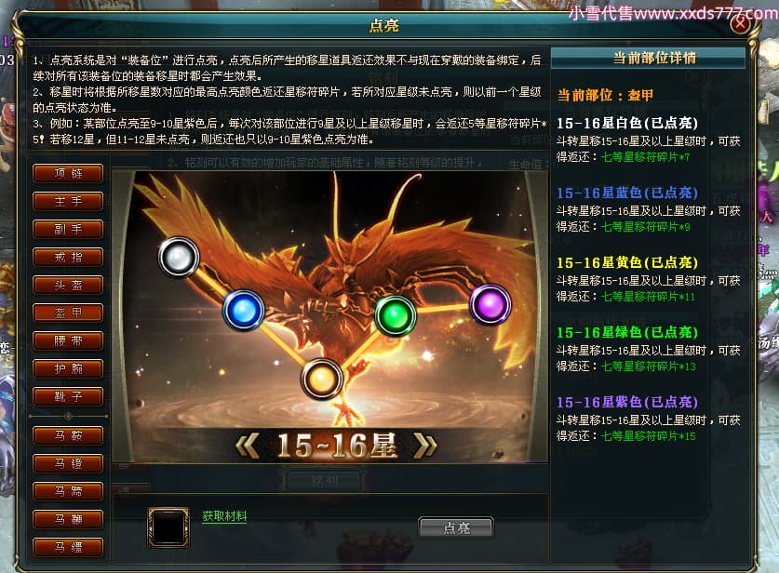This screenshot has height=573, width=779.
Task: Close the 点亮 dialog window
Action: click(x=740, y=23)
